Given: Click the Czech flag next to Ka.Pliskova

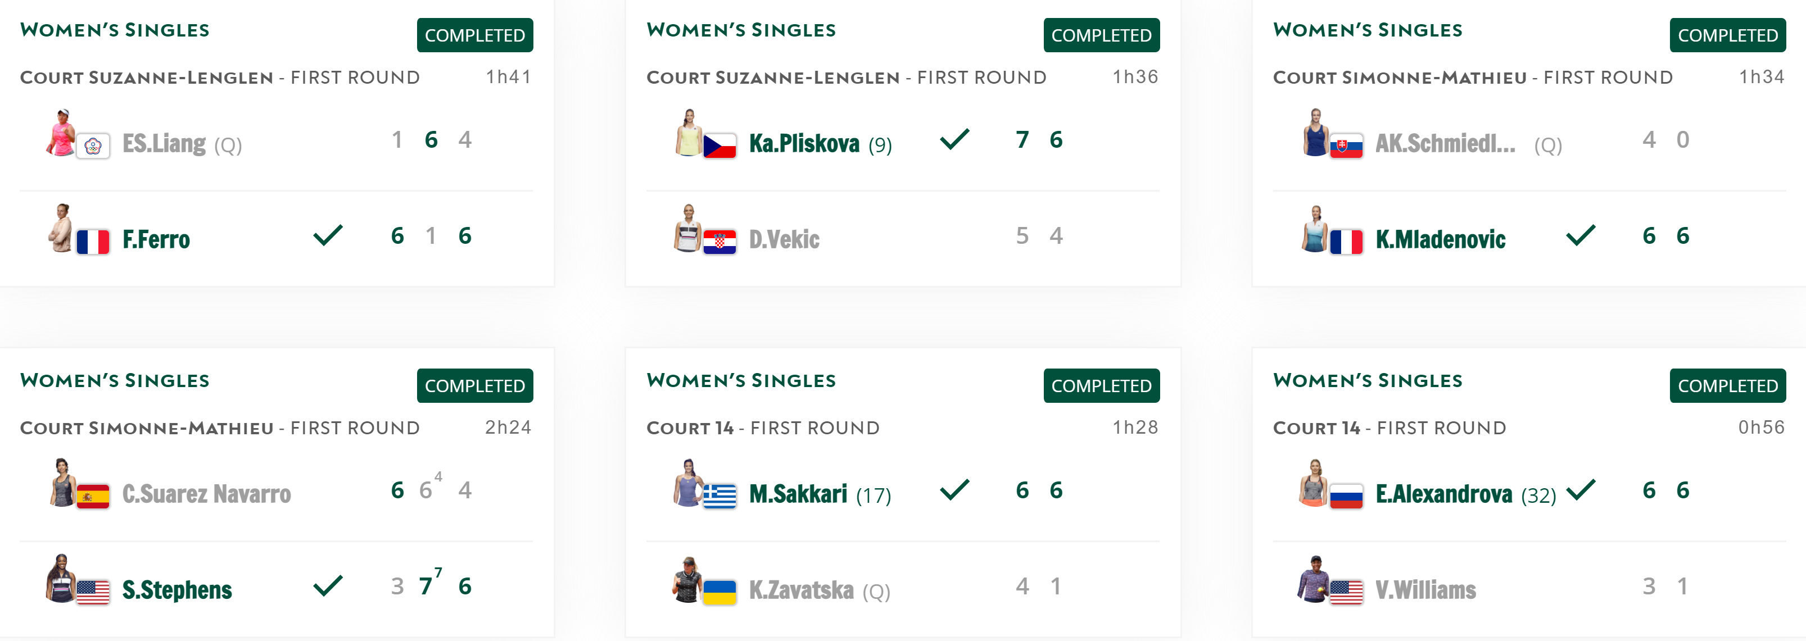Looking at the screenshot, I should (x=719, y=146).
